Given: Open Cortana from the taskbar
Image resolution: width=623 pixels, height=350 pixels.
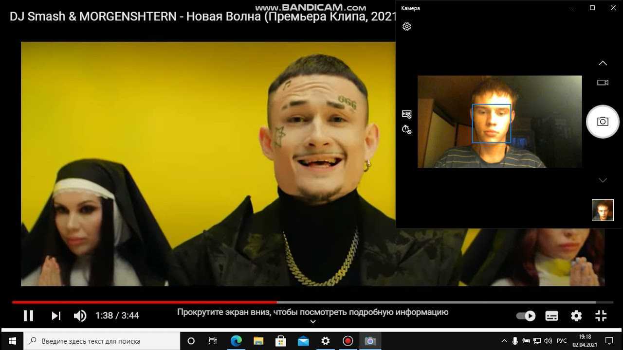Looking at the screenshot, I should coord(191,341).
